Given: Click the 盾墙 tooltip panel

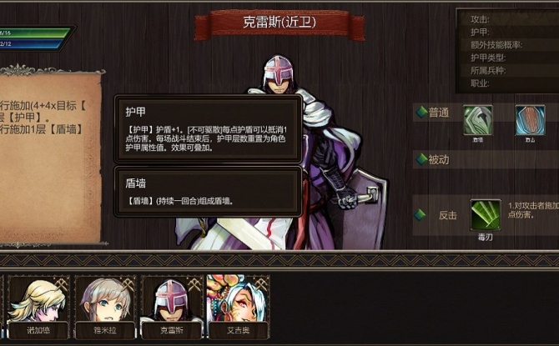Looking at the screenshot, I should (x=209, y=192).
